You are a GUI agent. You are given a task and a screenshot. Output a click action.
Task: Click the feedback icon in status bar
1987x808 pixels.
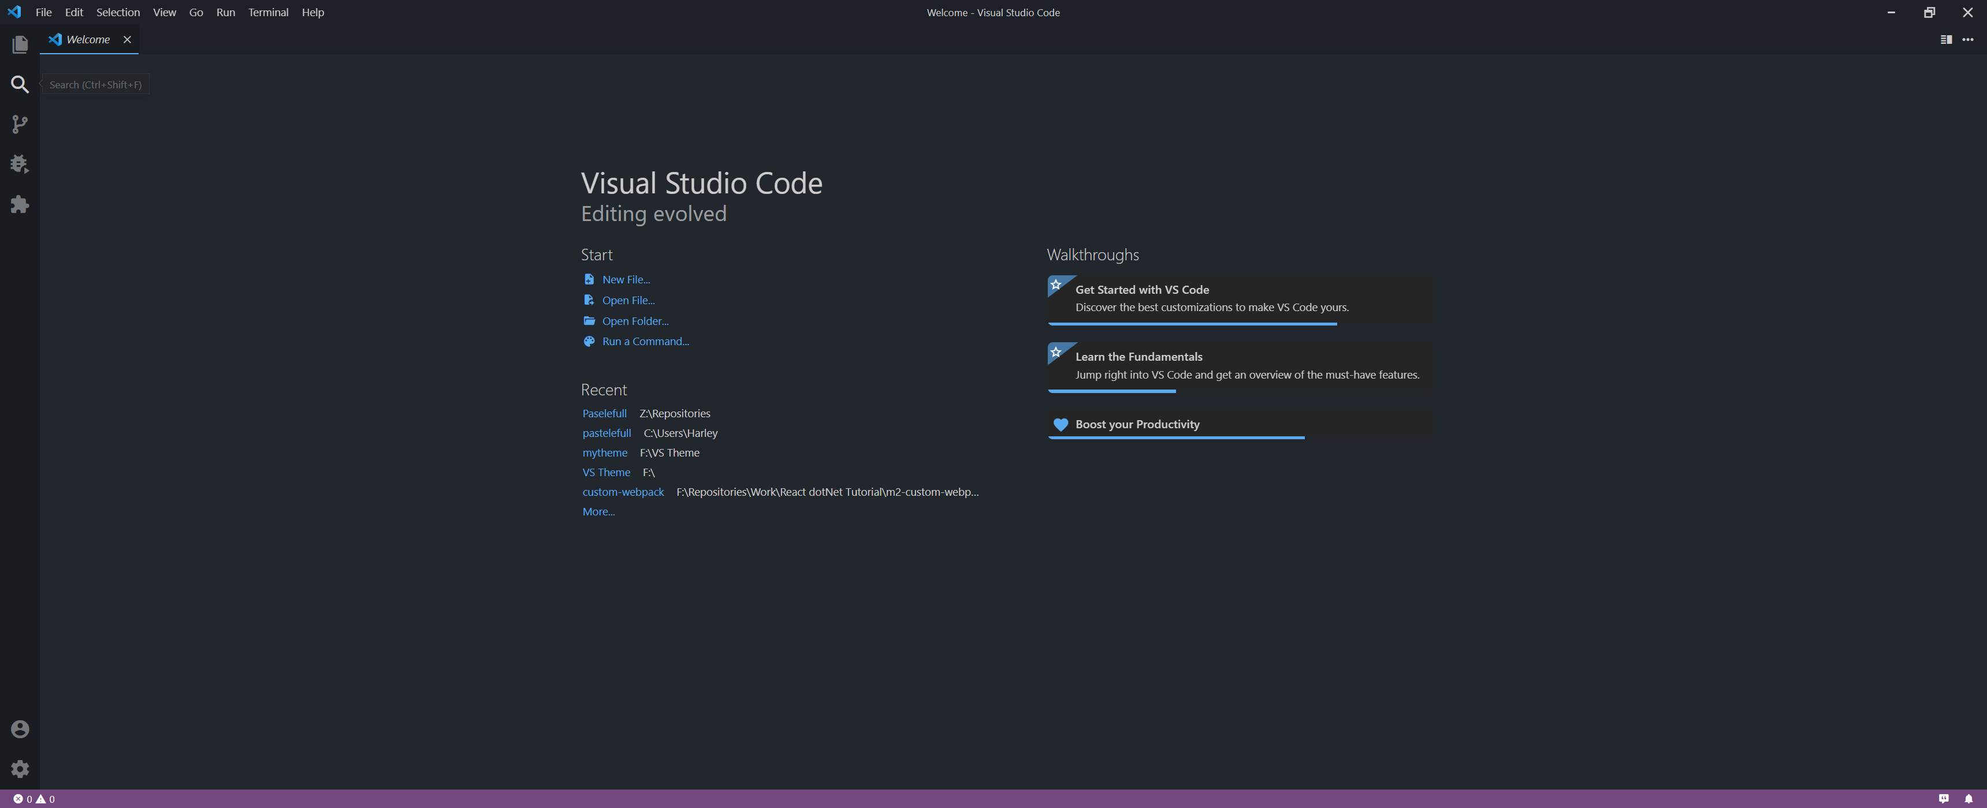click(1943, 799)
